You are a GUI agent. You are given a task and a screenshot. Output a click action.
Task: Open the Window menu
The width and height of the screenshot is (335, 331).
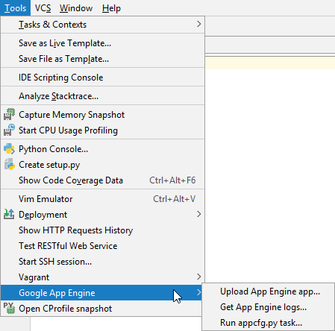(76, 8)
